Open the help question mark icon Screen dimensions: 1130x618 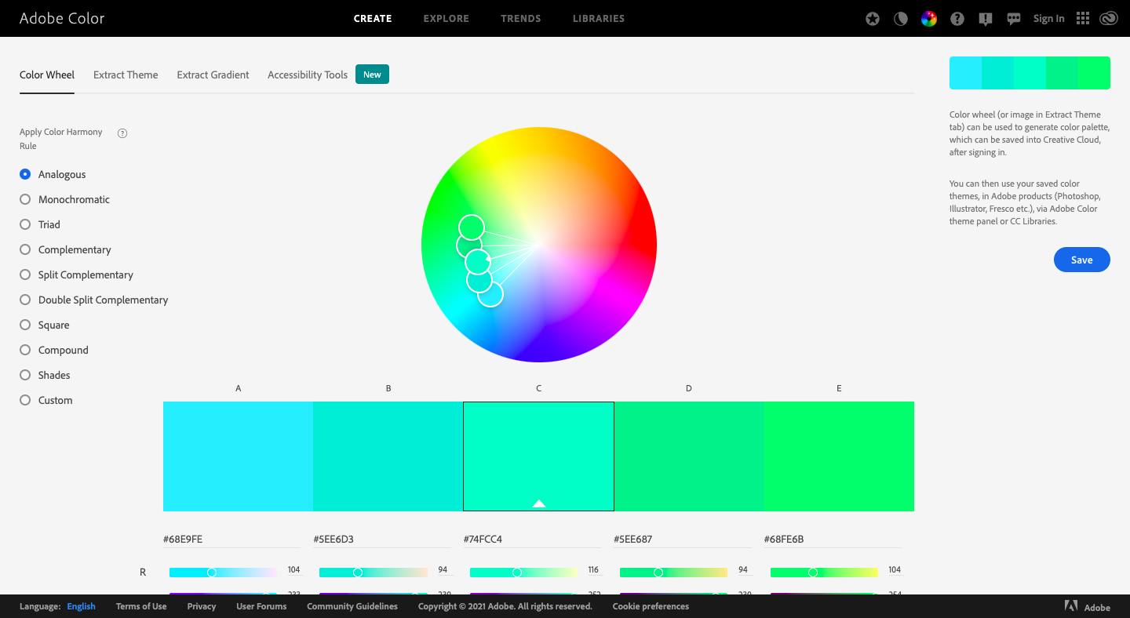[x=957, y=19]
